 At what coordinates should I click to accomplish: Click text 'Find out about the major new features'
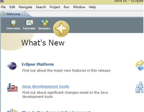[x=54, y=71]
